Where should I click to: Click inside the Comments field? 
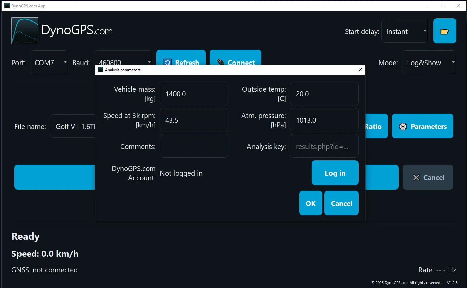[194, 146]
